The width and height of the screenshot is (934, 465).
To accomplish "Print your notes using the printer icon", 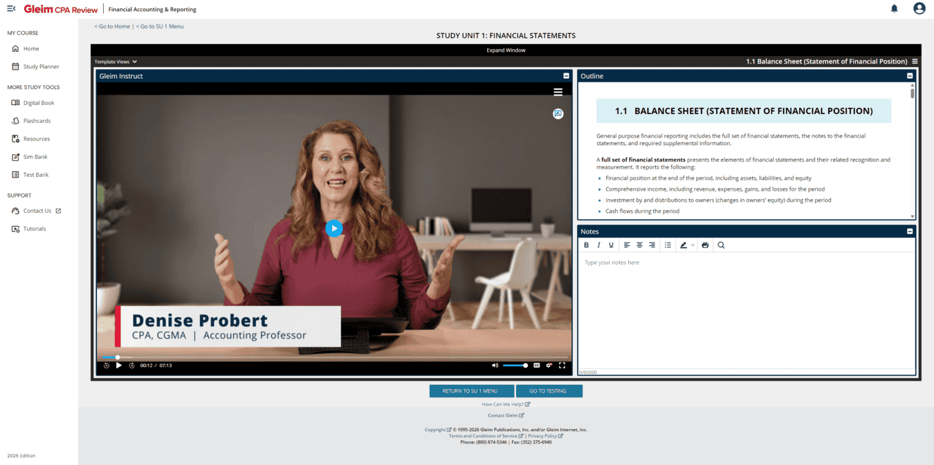I will click(x=704, y=245).
